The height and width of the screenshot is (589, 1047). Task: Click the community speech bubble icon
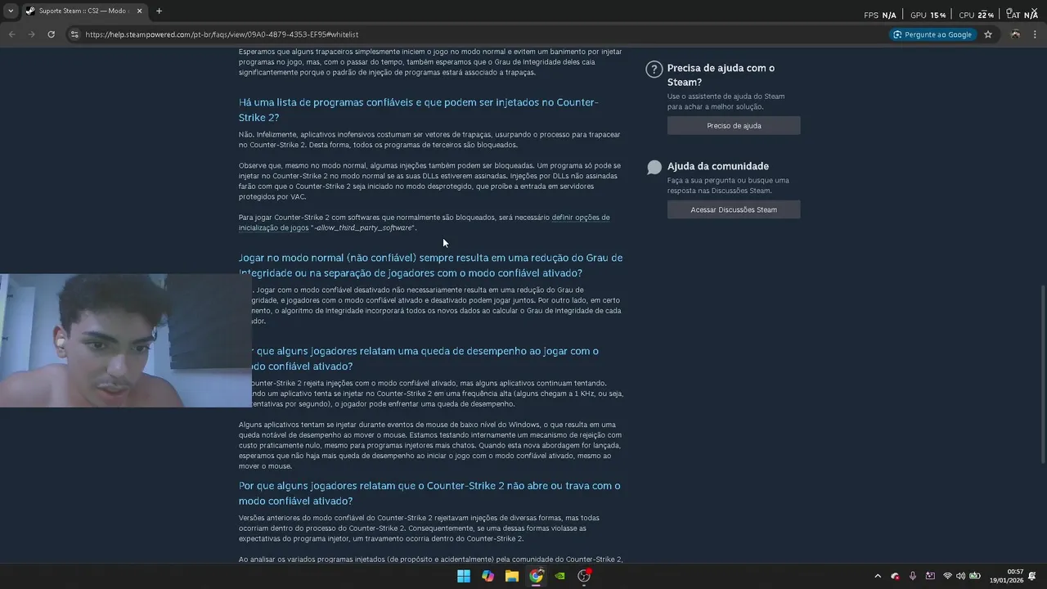pyautogui.click(x=654, y=168)
